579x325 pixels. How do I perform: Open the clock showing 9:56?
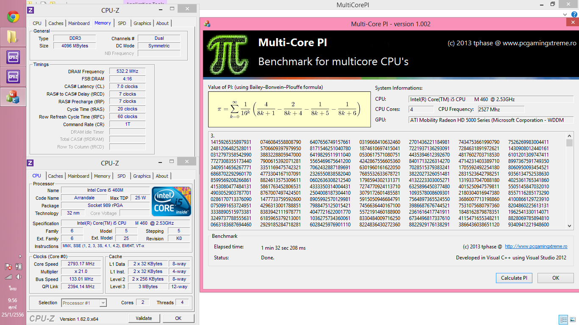tap(13, 300)
